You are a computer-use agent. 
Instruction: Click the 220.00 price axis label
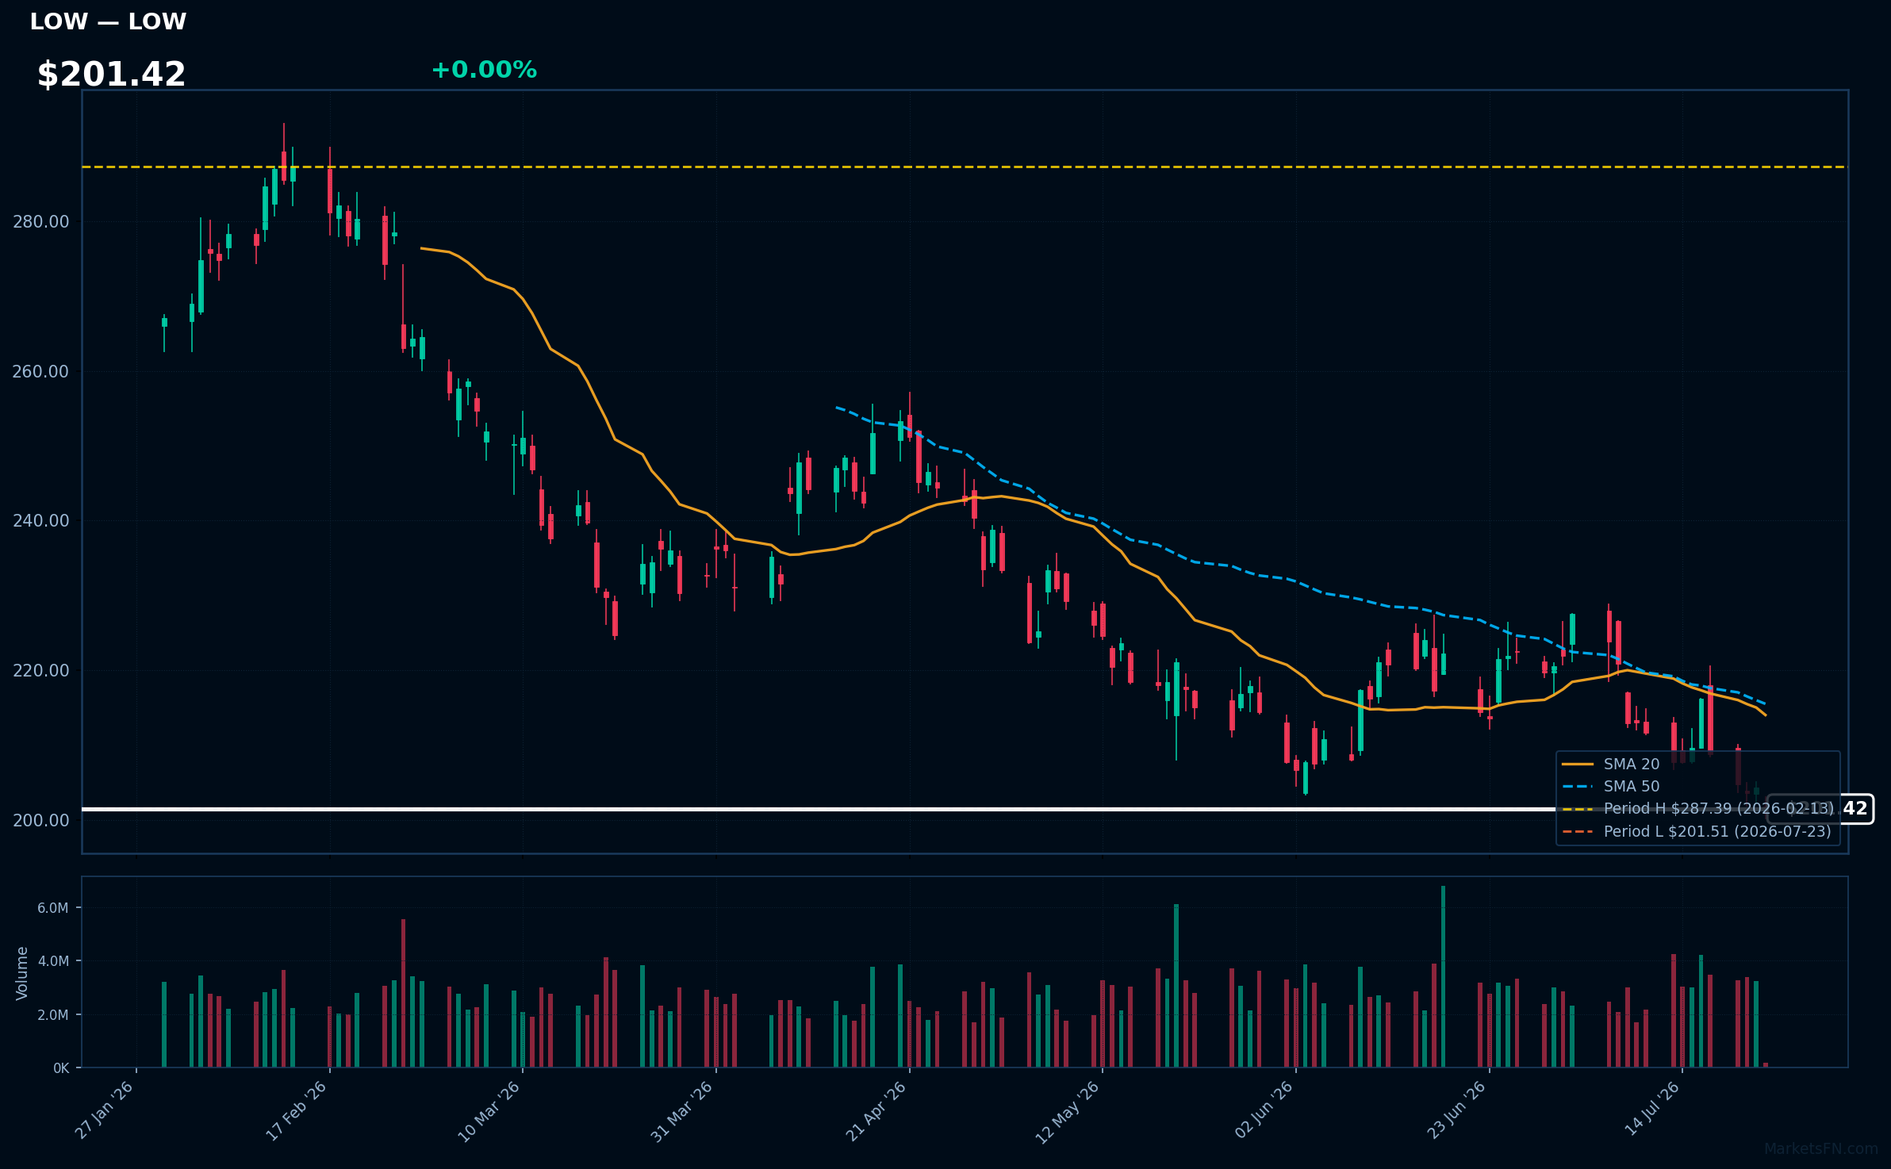[x=40, y=670]
